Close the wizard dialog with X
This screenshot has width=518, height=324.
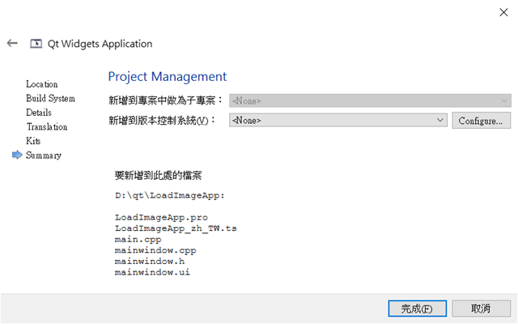(503, 13)
